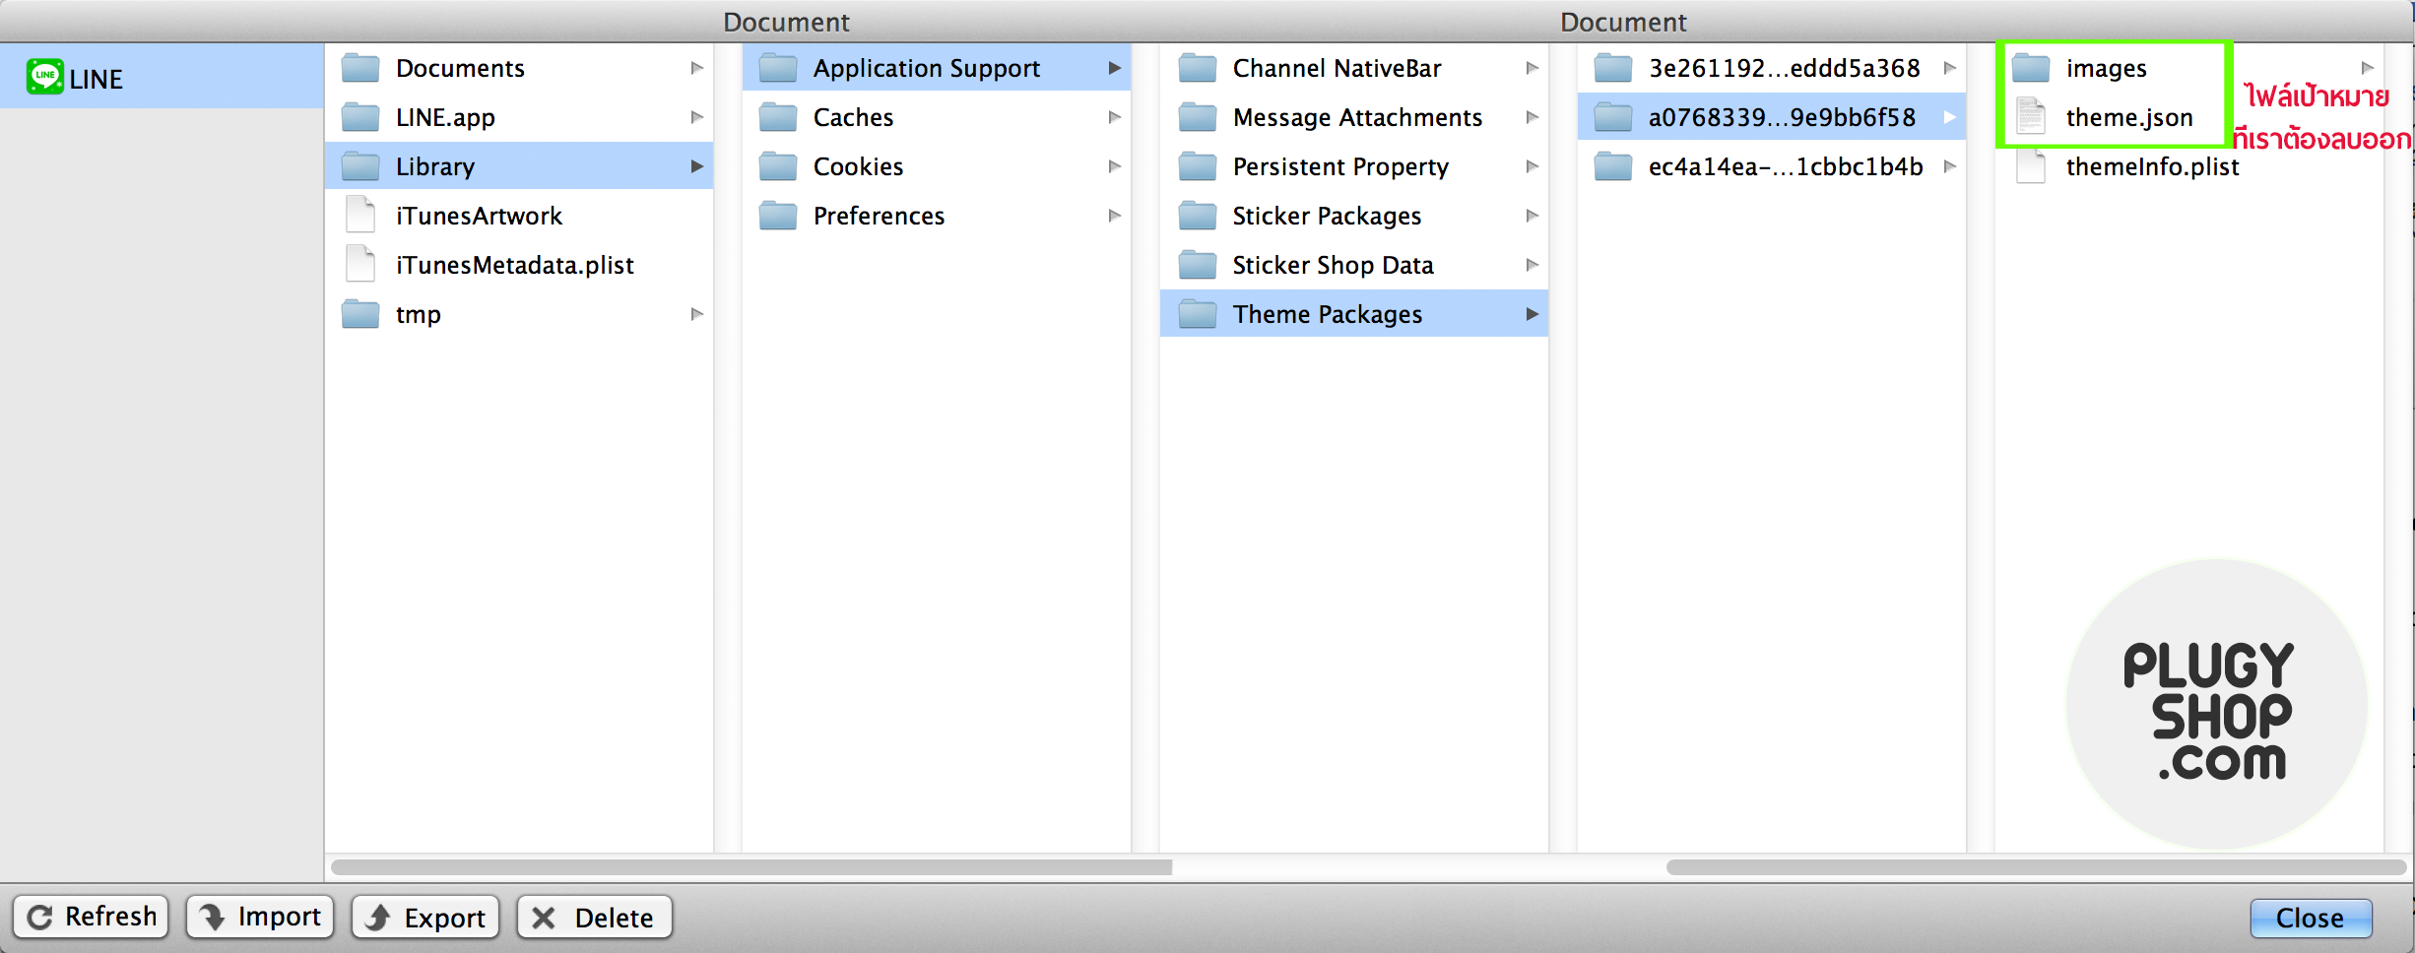
Task: Expand the images folder arrow
Action: tap(2367, 68)
